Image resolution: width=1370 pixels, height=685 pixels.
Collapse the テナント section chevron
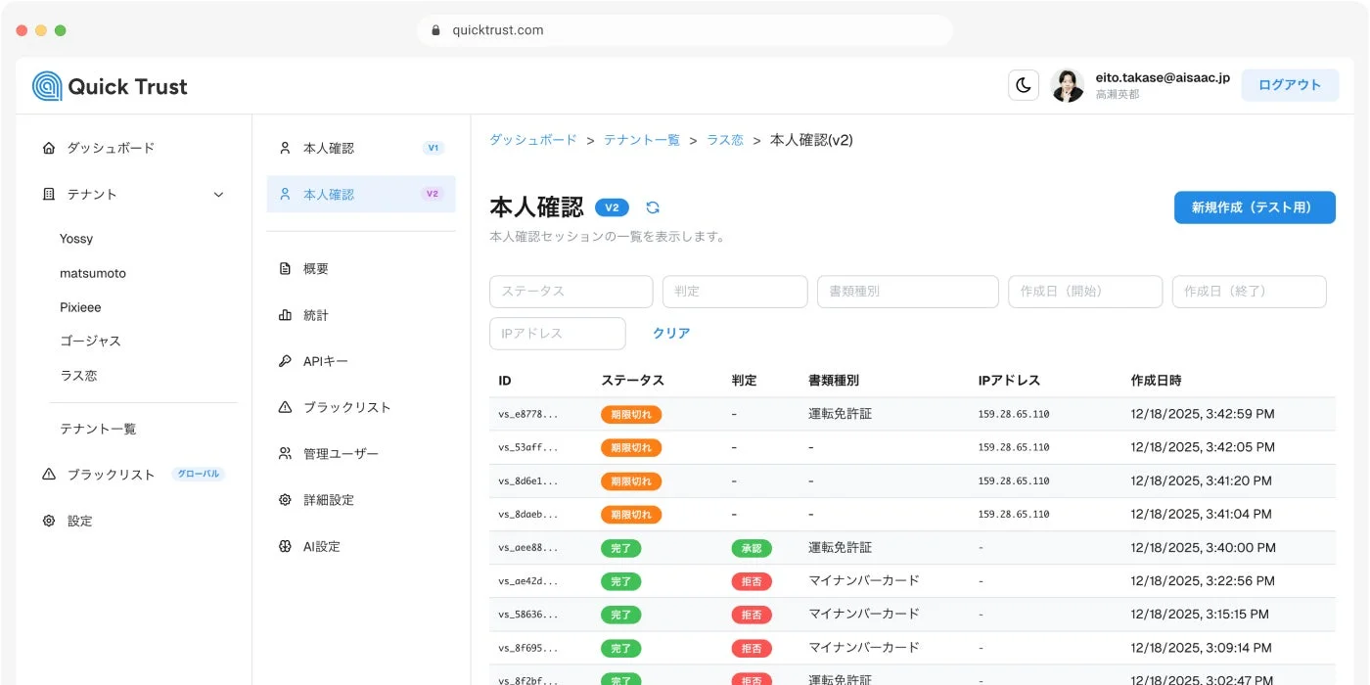pyautogui.click(x=218, y=194)
